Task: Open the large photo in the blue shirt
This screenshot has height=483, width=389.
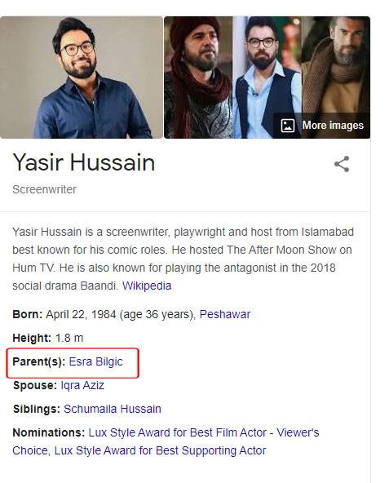Action: (x=82, y=78)
